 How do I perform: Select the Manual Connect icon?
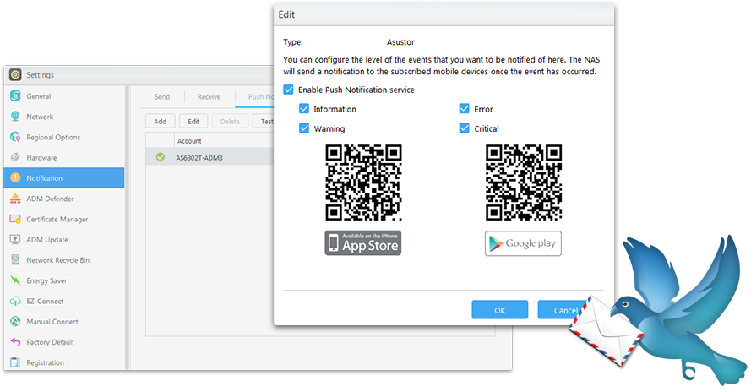tap(15, 322)
